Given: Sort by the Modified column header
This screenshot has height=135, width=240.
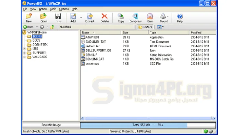Looking at the screenshot, I should pos(203,32).
